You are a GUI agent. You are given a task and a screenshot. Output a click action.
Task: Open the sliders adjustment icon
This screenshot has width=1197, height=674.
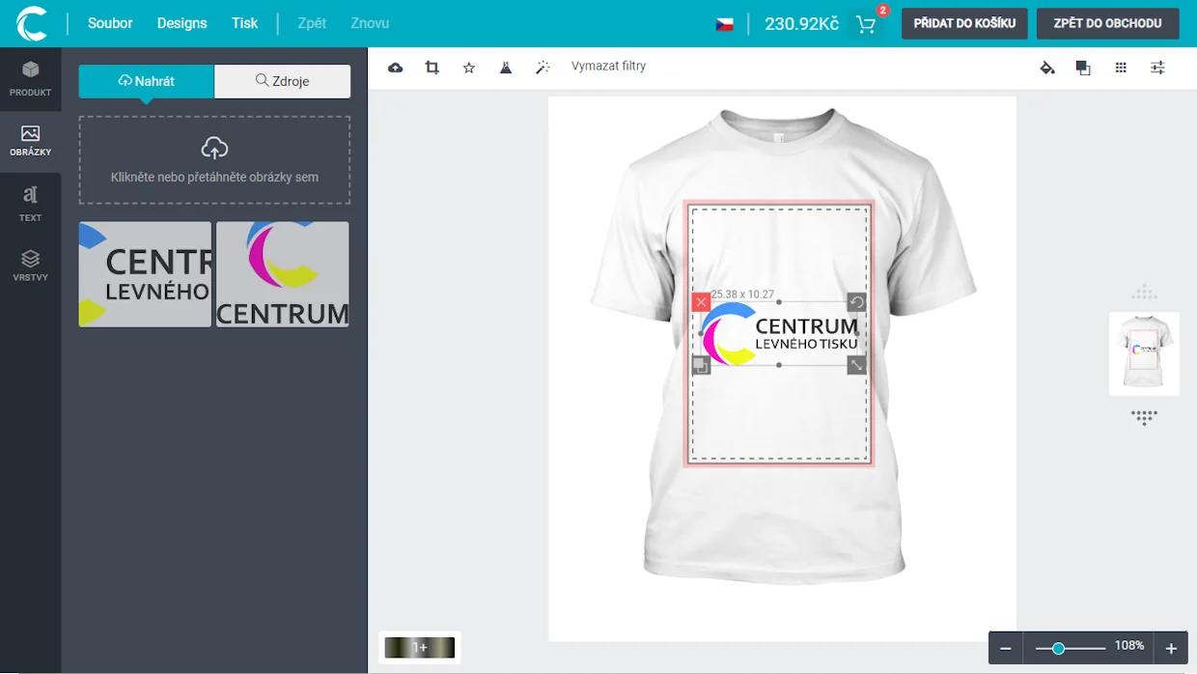point(1157,68)
